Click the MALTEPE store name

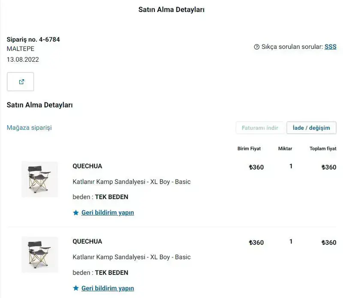[21, 49]
